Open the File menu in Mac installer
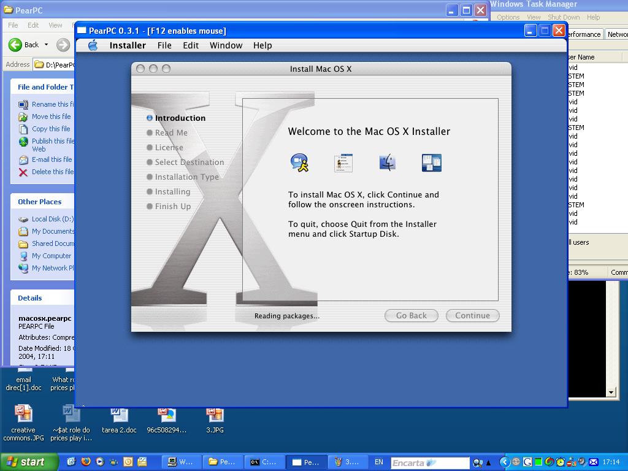This screenshot has height=471, width=628. pos(164,45)
